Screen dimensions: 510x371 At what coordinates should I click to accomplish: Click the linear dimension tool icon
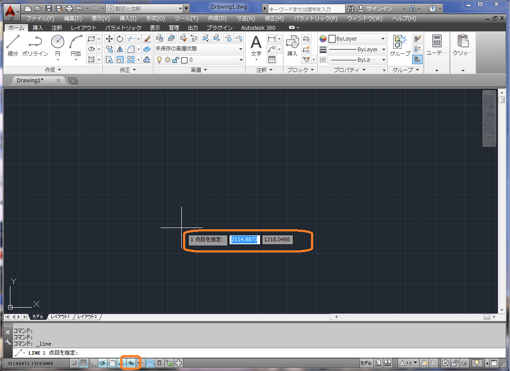272,39
